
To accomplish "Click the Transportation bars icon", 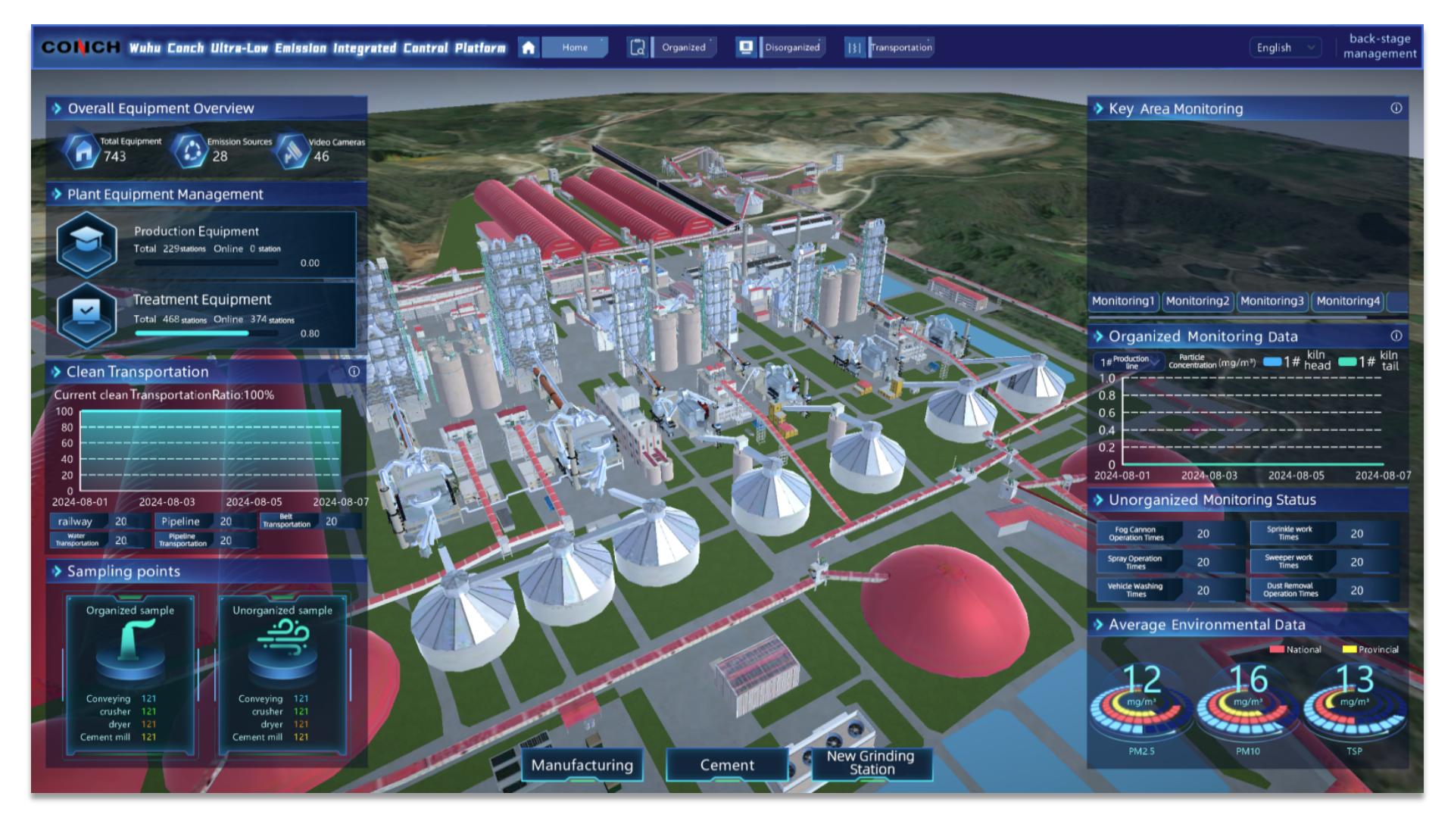I will point(854,48).
